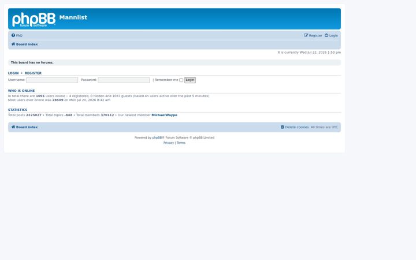Click the phpBB logo in header
The width and height of the screenshot is (416, 260).
click(34, 20)
